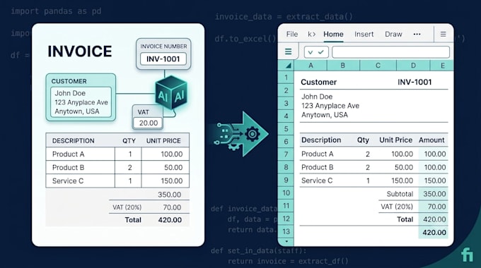The image size is (481, 268).
Task: Select row 12 header
Action: point(286,219)
